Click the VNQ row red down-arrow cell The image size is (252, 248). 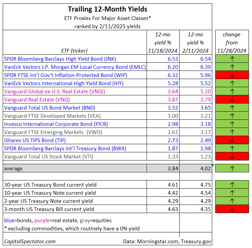click(x=232, y=99)
